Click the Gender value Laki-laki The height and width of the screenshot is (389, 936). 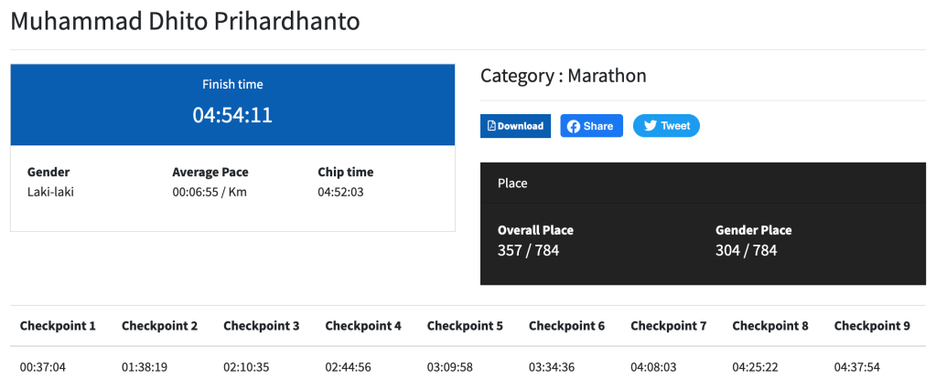click(x=50, y=192)
